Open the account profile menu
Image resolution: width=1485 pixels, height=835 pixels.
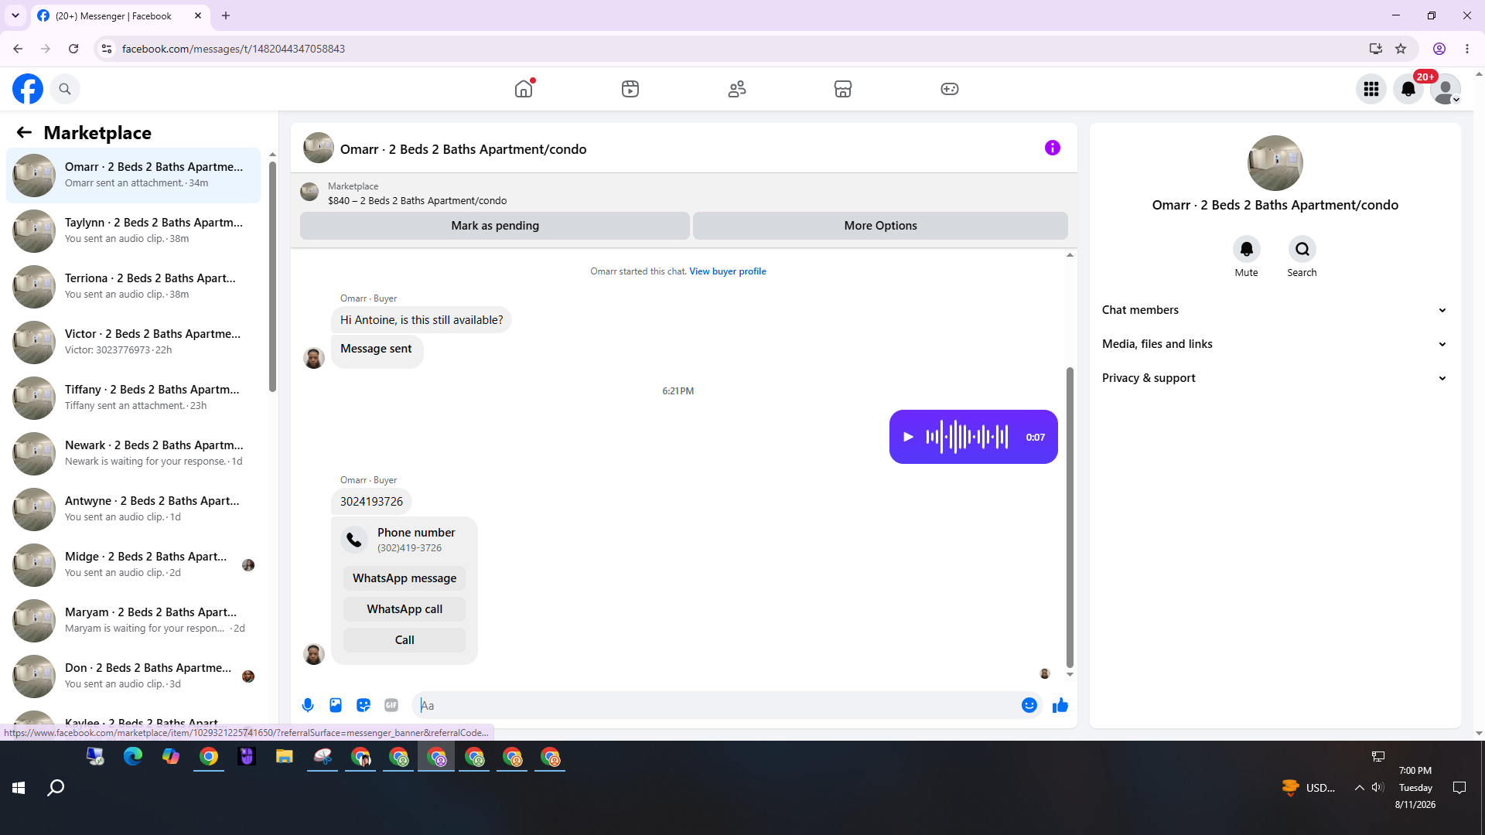point(1446,89)
